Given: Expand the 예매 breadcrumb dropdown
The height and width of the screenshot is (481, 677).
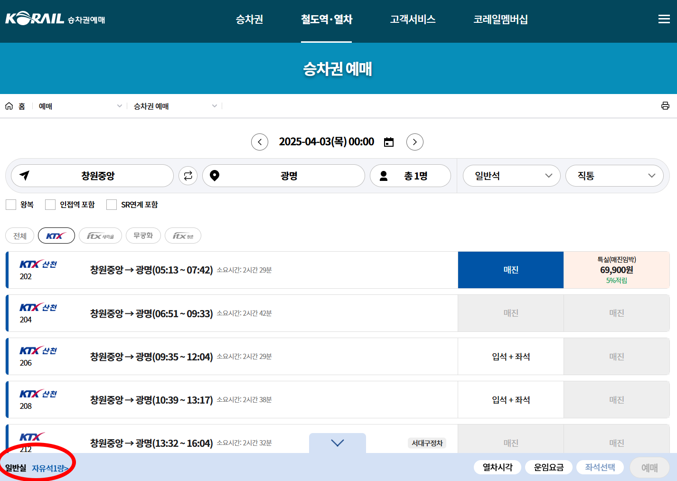Looking at the screenshot, I should click(120, 106).
